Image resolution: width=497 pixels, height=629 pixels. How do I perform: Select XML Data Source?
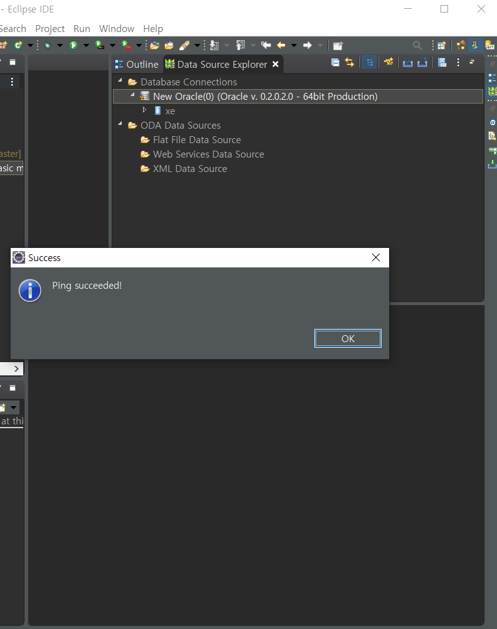190,168
